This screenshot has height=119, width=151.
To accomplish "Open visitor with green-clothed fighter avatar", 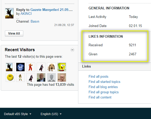I will [x=20, y=77].
